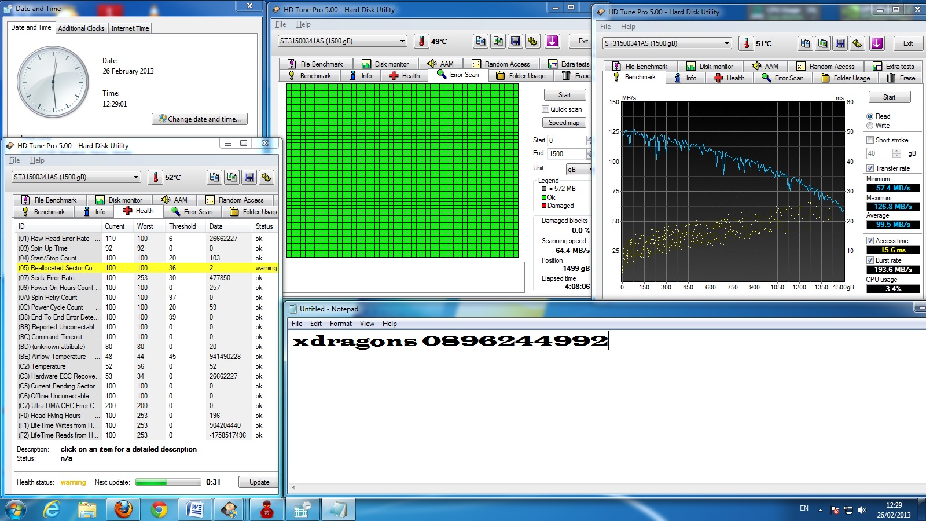Click the Next update progress bar
This screenshot has width=926, height=521.
pyautogui.click(x=168, y=482)
